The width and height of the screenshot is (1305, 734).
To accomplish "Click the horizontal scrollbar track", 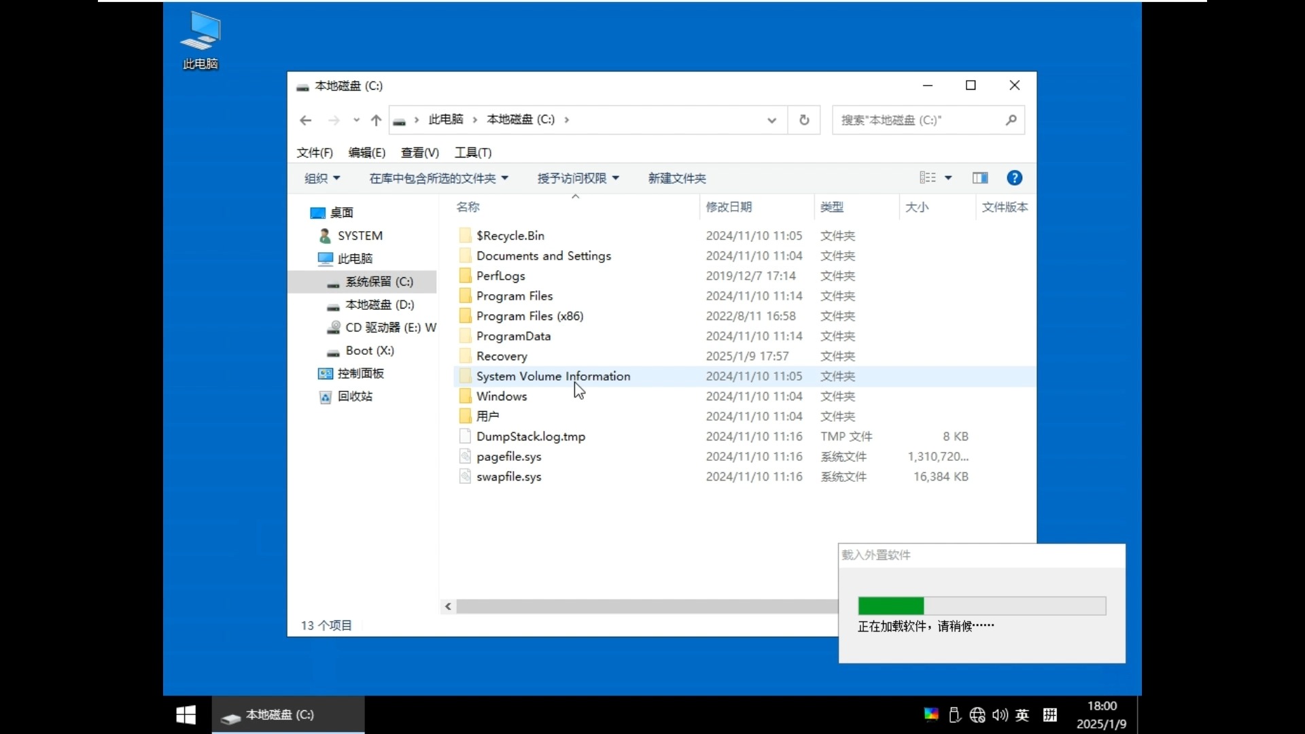I will click(646, 606).
